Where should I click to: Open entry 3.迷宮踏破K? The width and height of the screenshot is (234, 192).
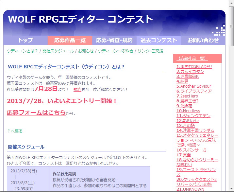pyautogui.click(x=188, y=77)
